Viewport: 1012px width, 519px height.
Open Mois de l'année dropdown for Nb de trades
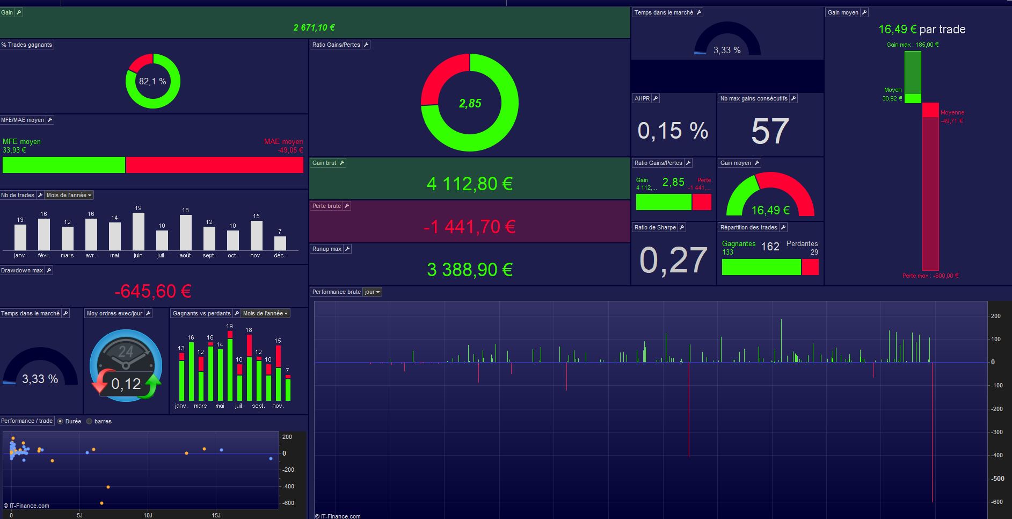click(69, 195)
